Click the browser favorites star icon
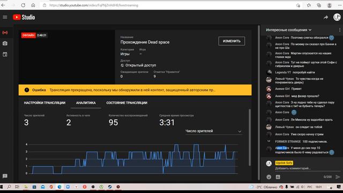The width and height of the screenshot is (343, 193). (x=309, y=5)
